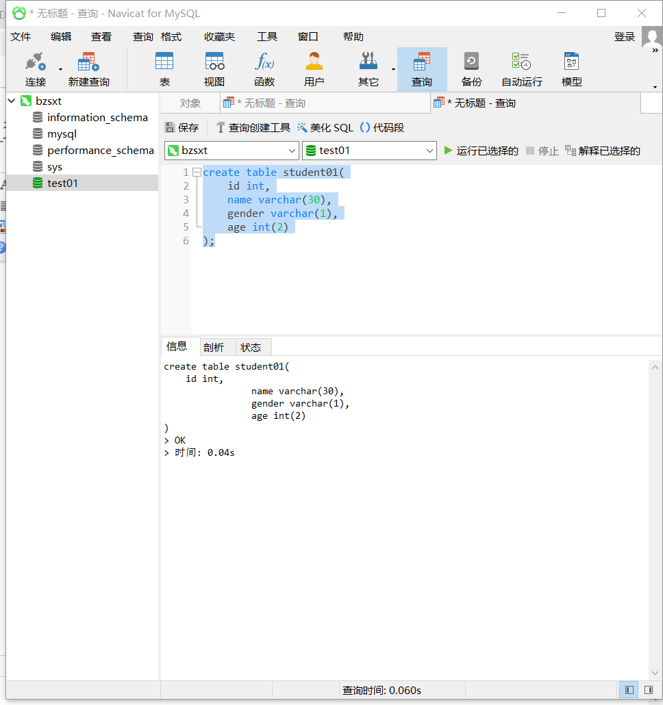
Task: Click the Navicat app logo icon
Action: [x=19, y=13]
